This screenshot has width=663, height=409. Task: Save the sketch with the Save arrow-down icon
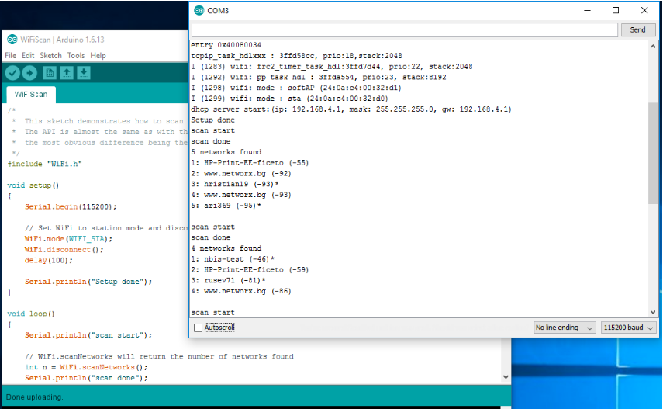click(x=84, y=73)
